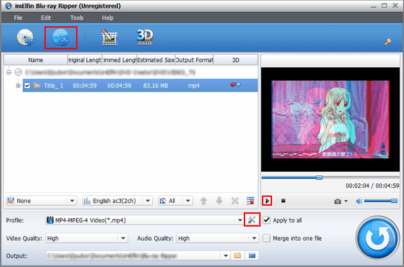Clear all items from the list icon

(x=250, y=201)
